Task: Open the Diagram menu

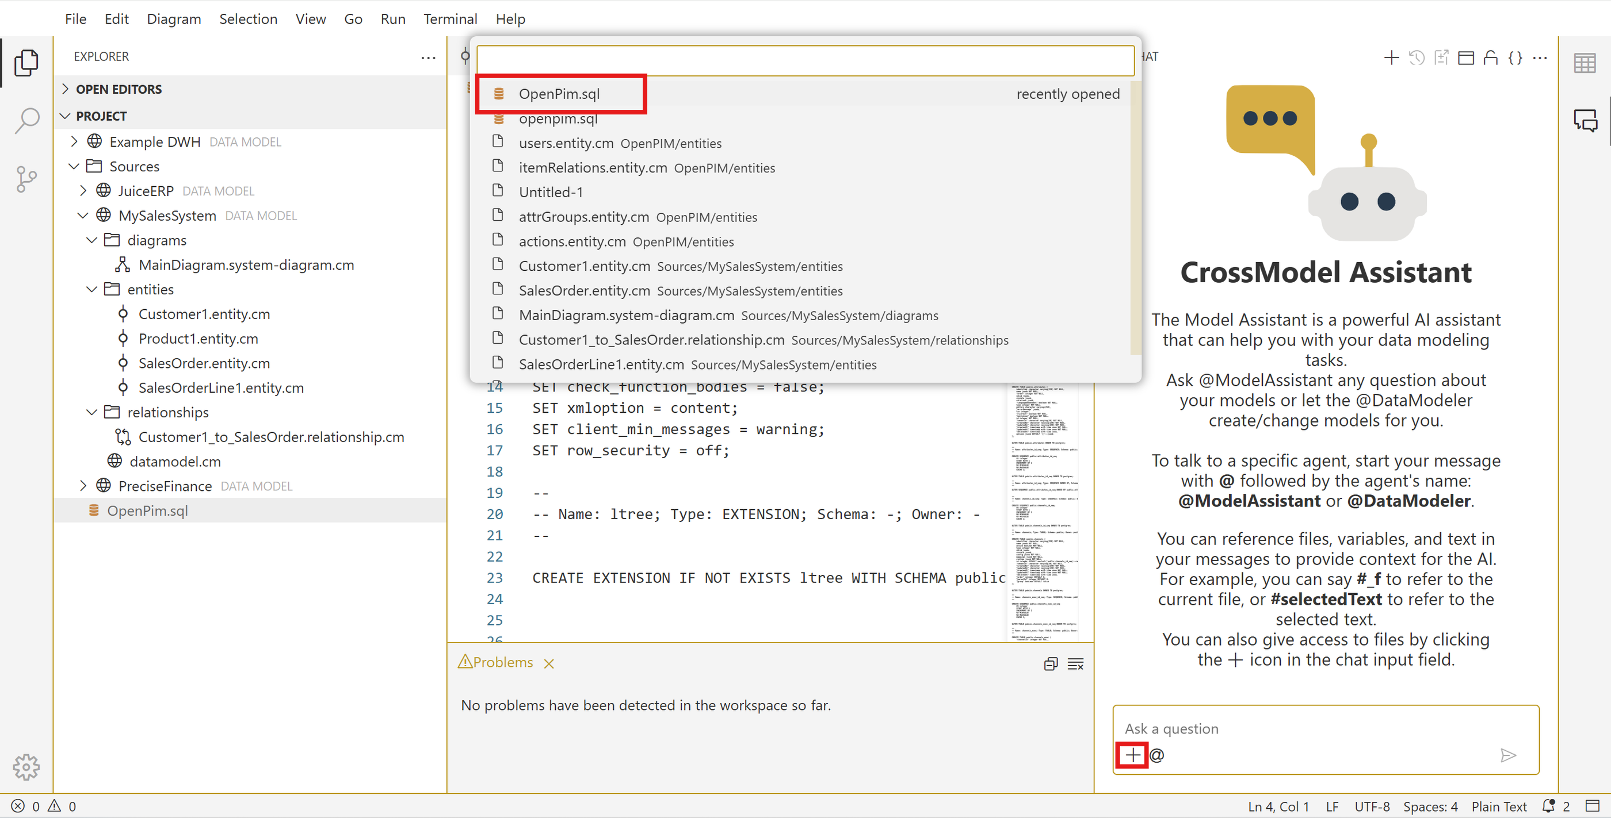Action: click(x=173, y=19)
